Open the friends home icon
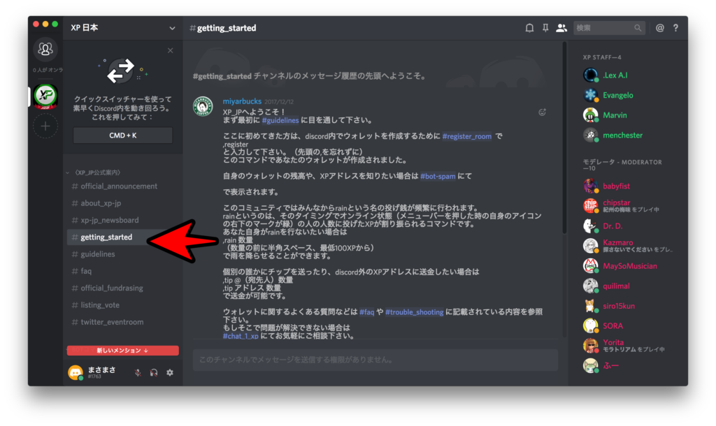This screenshot has width=716, height=426. tap(45, 49)
